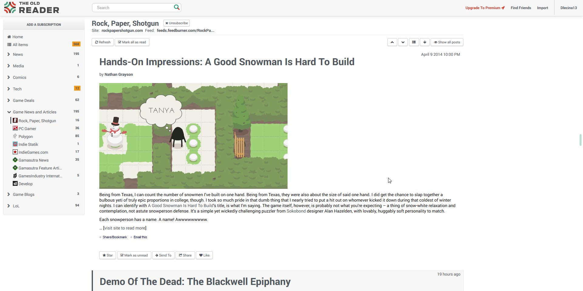Toggle Show all posts visibility
The height and width of the screenshot is (291, 583).
pyautogui.click(x=447, y=42)
